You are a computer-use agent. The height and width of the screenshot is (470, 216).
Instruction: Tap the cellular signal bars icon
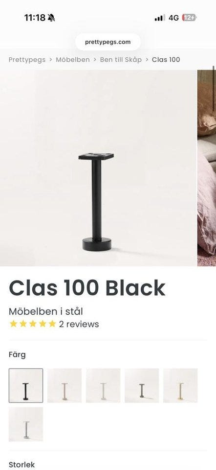coord(160,18)
